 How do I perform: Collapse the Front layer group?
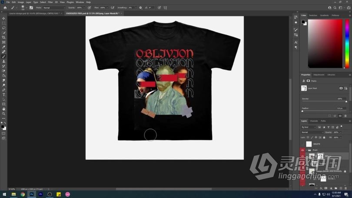[307, 150]
